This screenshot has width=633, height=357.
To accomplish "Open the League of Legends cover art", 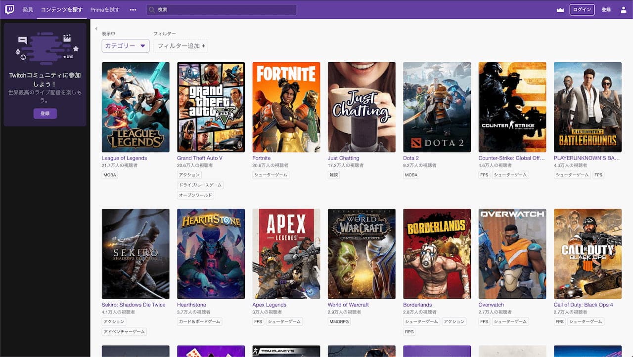I will pos(136,107).
